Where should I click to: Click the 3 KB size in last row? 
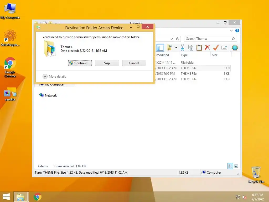coord(226,79)
